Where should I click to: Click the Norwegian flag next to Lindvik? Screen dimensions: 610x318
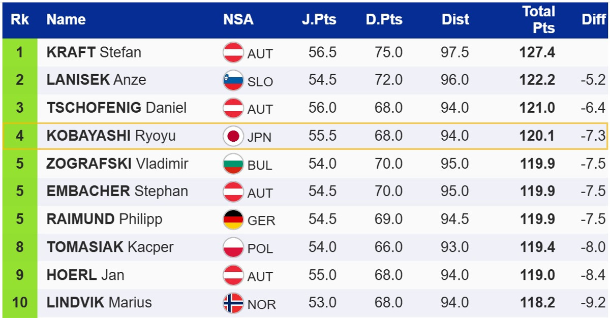point(233,303)
